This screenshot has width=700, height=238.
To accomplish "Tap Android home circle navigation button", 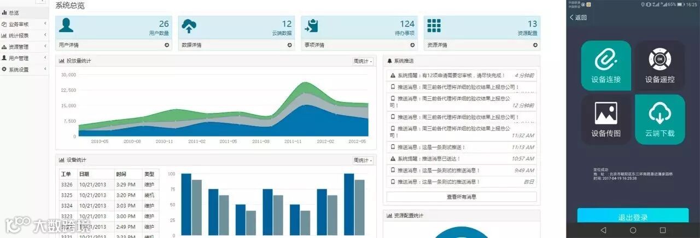I will [x=633, y=230].
